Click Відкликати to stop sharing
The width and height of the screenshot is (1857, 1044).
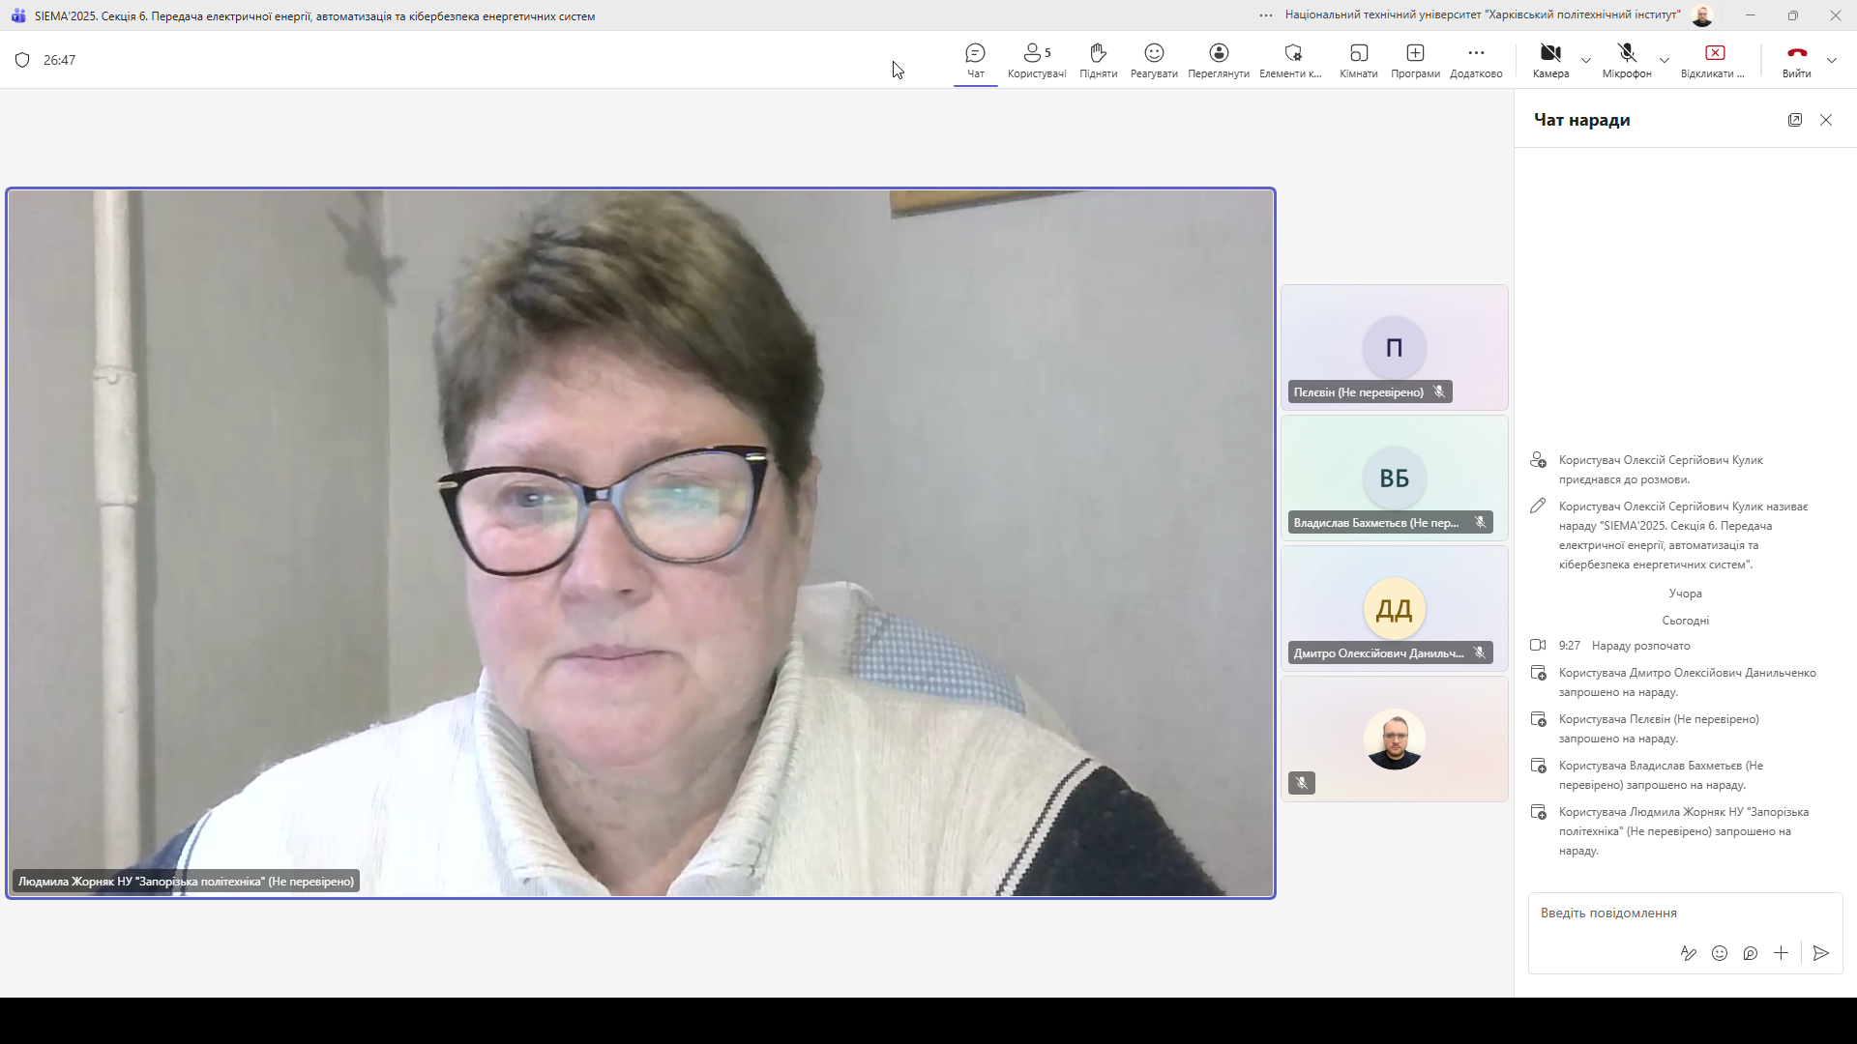(x=1714, y=60)
